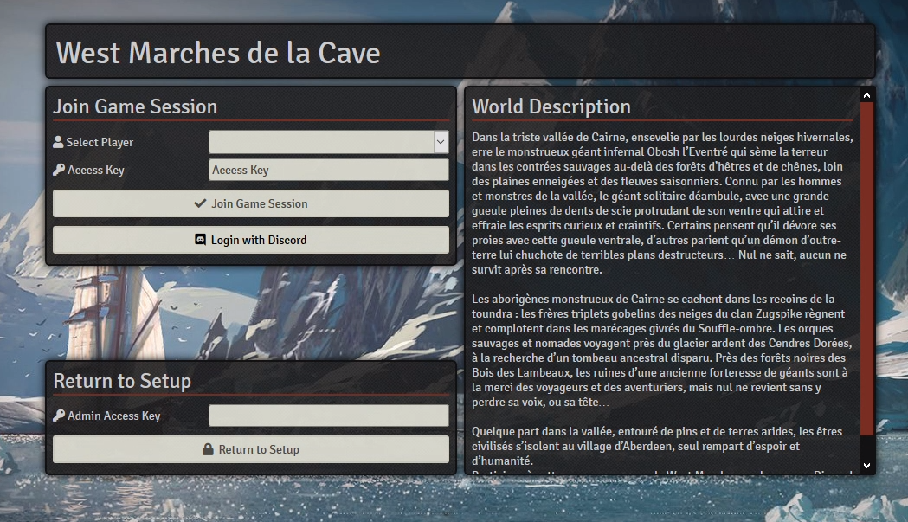Click the World Description scrollbar down arrow
Viewport: 908px width, 522px height.
866,466
